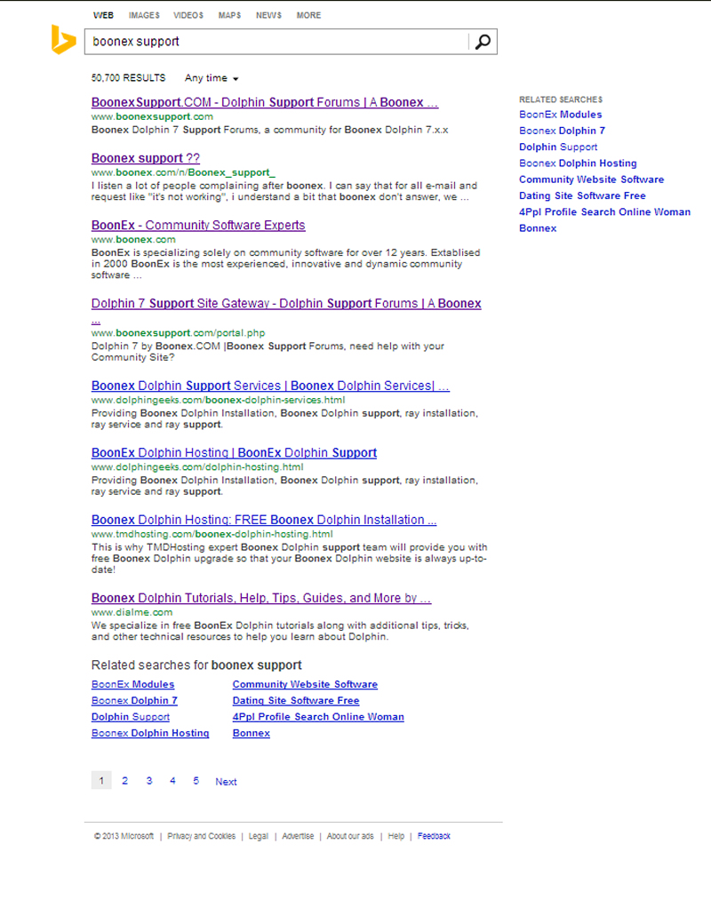Image resolution: width=711 pixels, height=908 pixels.
Task: Go to results page 2
Action: [x=124, y=781]
